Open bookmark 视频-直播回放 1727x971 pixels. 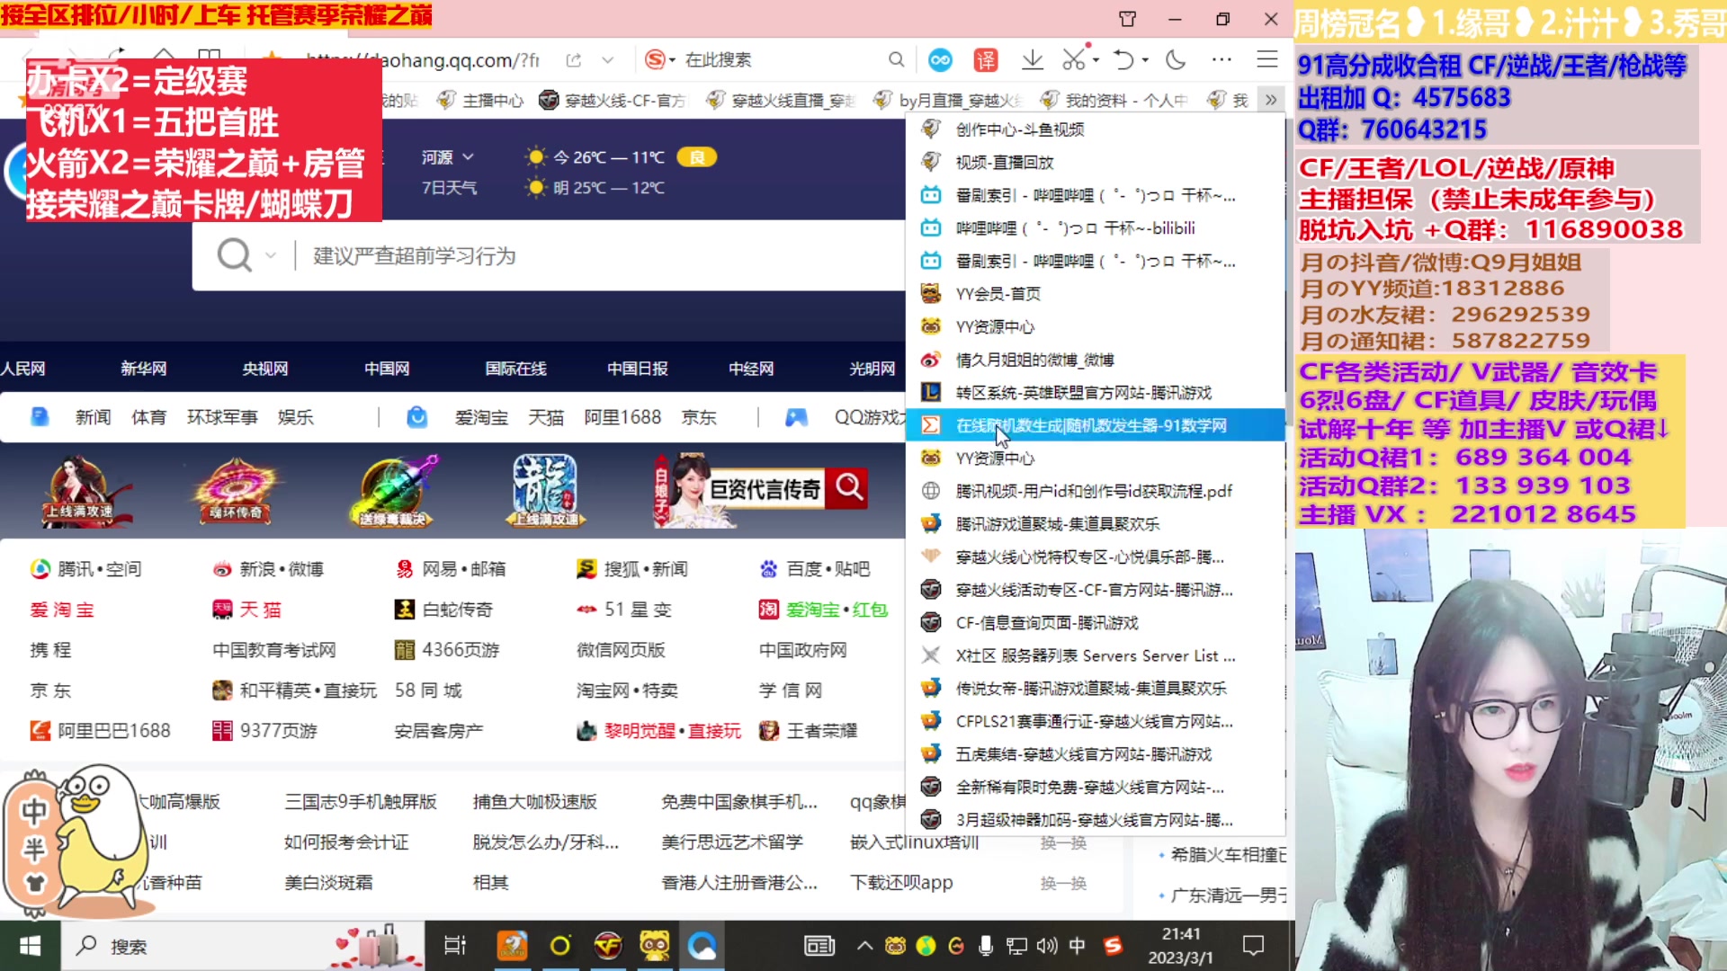pyautogui.click(x=1095, y=162)
